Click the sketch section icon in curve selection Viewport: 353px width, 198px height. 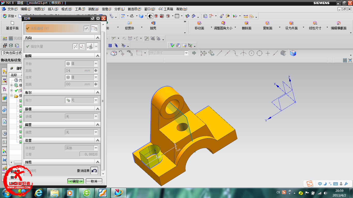click(x=87, y=29)
